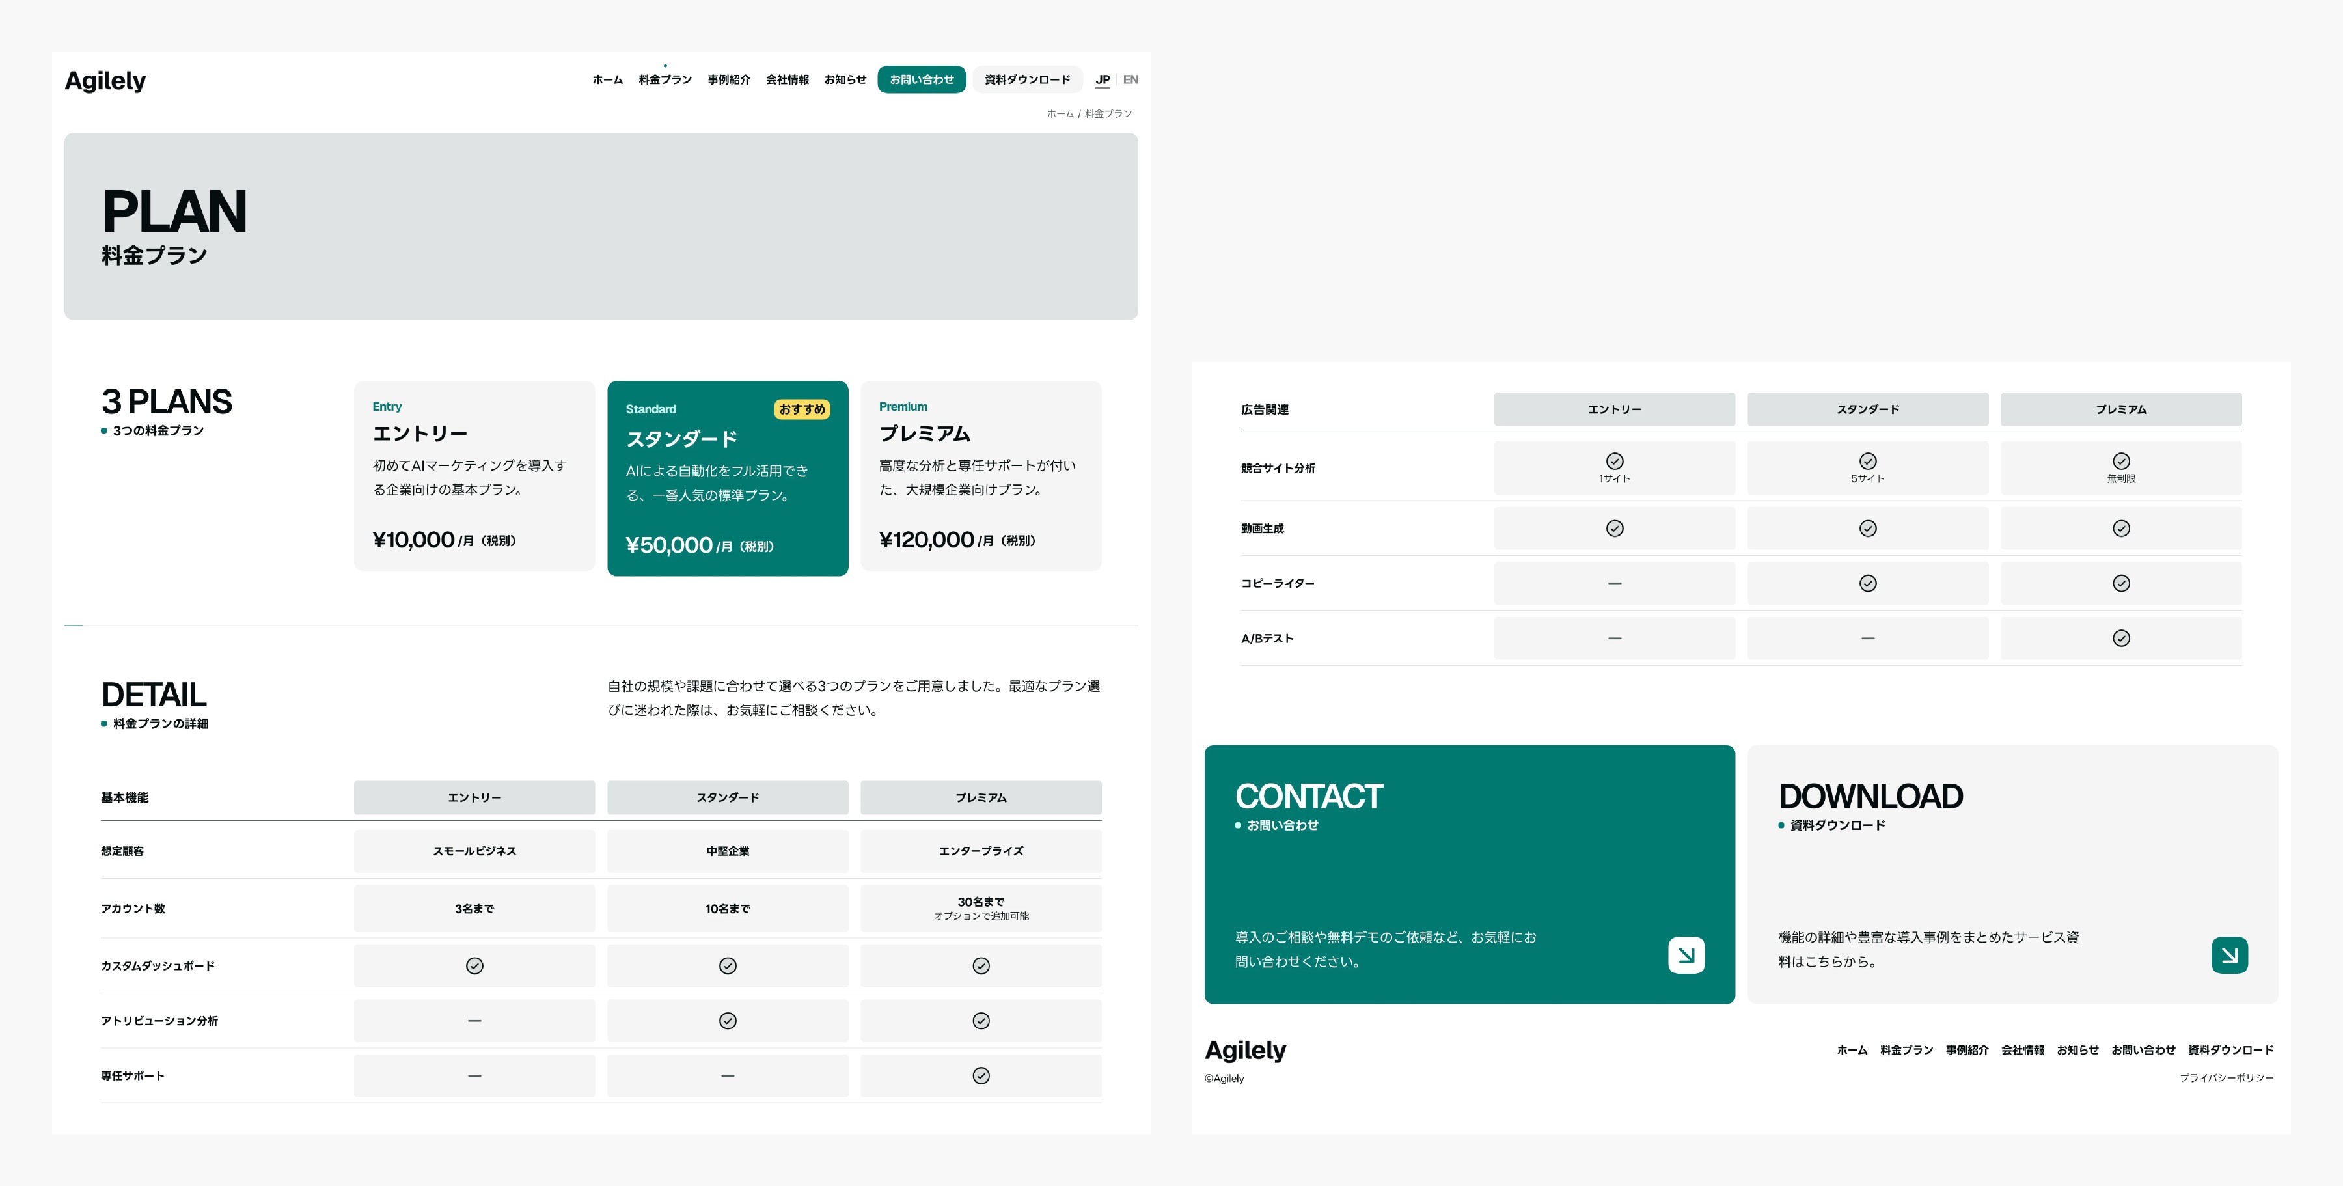This screenshot has height=1186, width=2343.
Task: Switch language to EN
Action: [x=1130, y=80]
